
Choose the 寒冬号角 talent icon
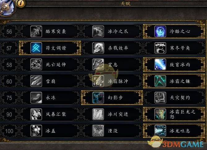coord(160,48)
